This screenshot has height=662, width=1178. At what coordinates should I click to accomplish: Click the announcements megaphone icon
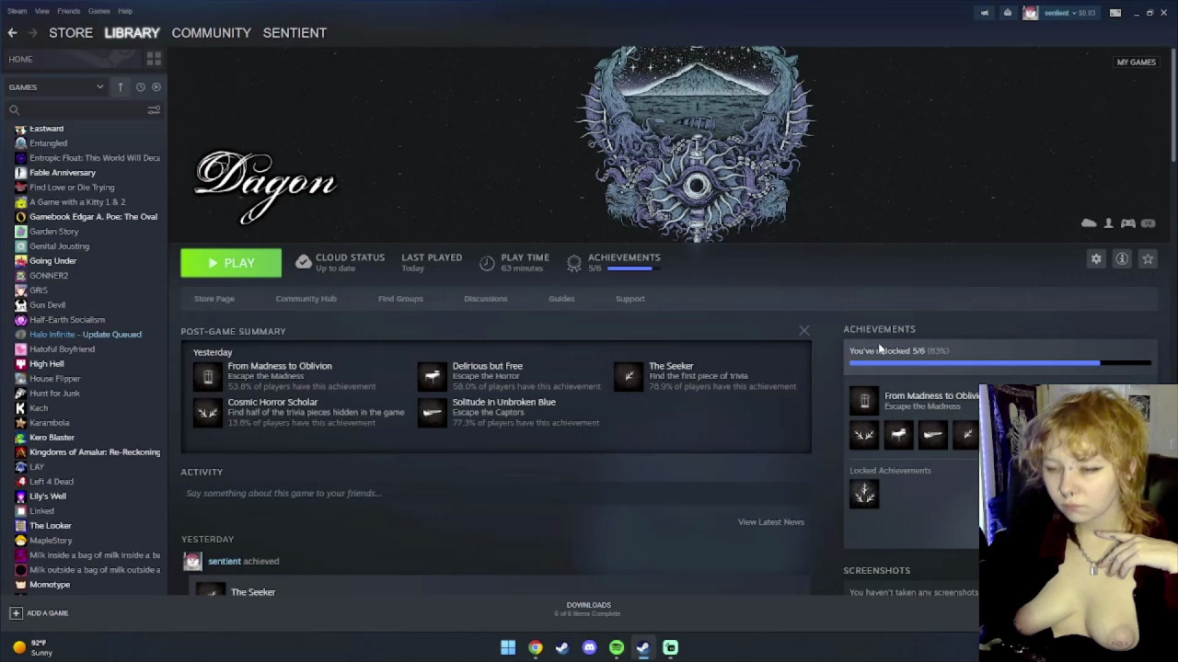point(984,13)
